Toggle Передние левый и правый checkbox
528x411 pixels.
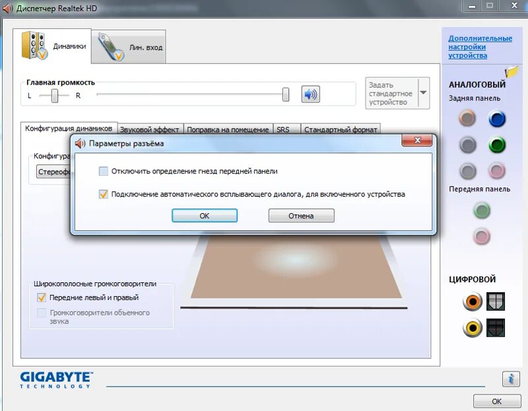tap(42, 298)
